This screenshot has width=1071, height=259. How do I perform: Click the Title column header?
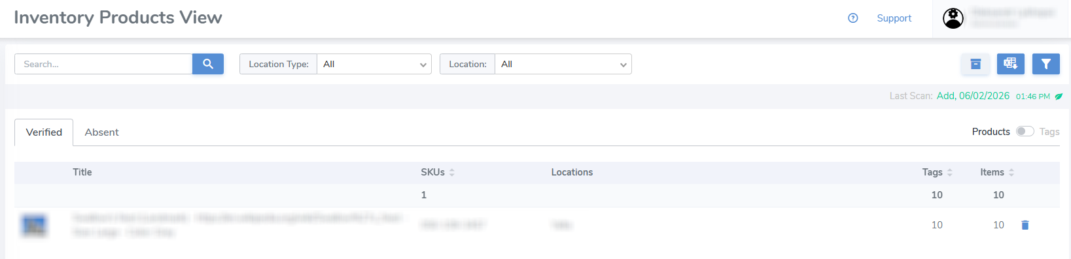tap(82, 172)
